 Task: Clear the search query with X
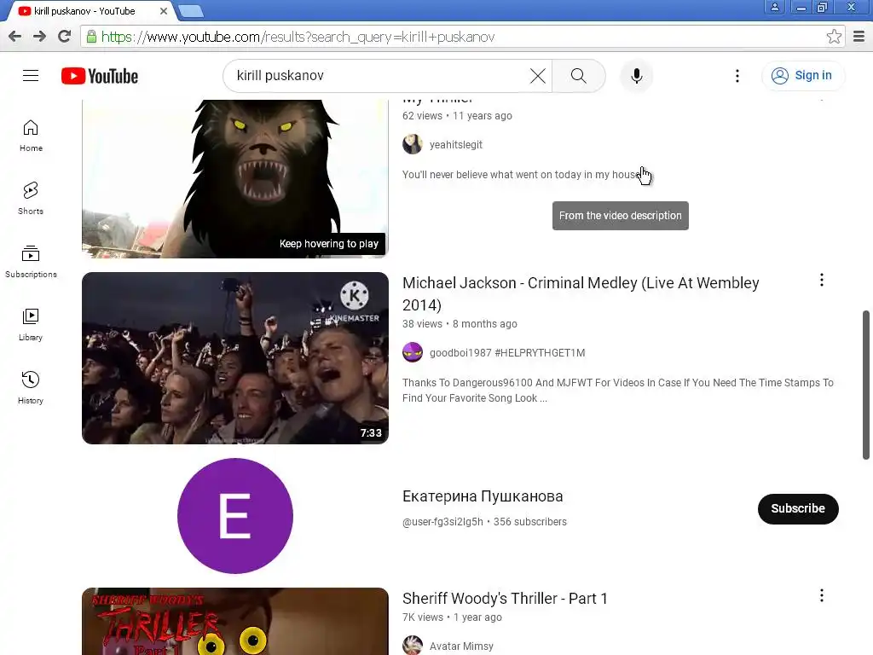click(537, 76)
